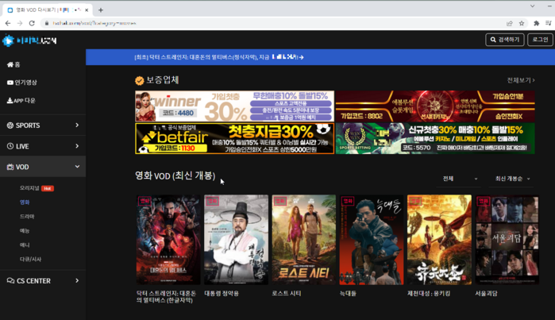Open the 늑대들 movie poster

click(x=372, y=240)
